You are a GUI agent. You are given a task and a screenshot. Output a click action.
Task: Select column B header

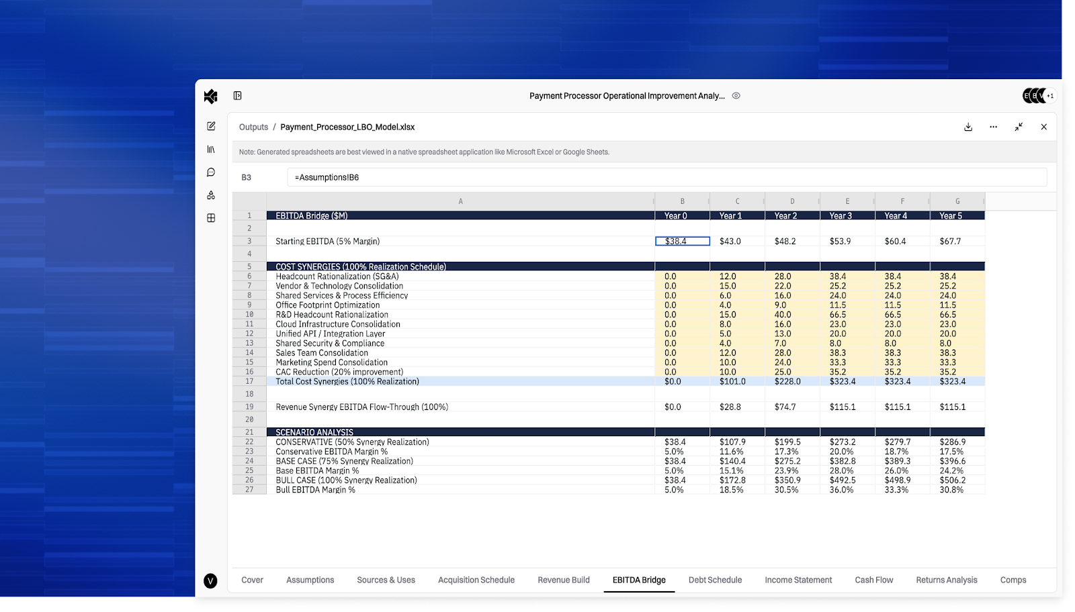pos(682,201)
